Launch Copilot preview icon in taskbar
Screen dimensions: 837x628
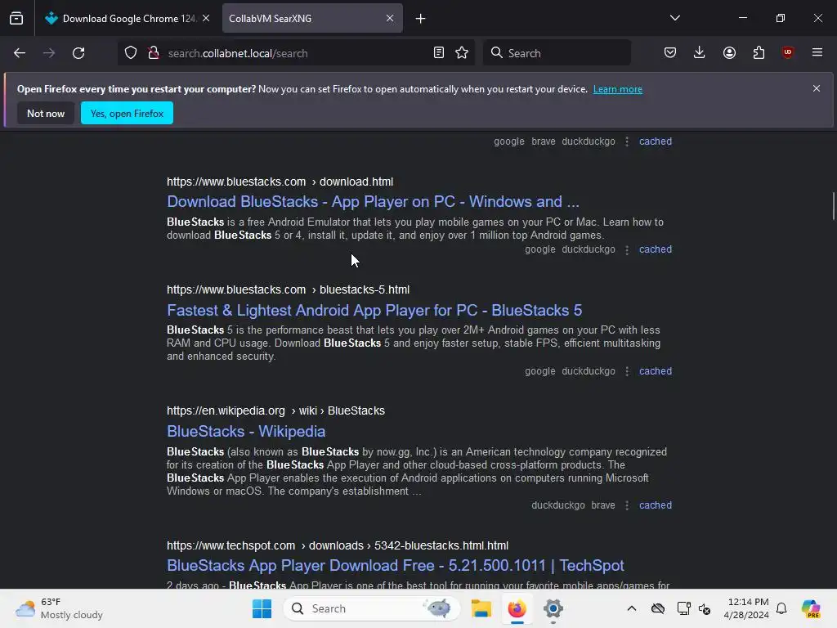pyautogui.click(x=811, y=608)
